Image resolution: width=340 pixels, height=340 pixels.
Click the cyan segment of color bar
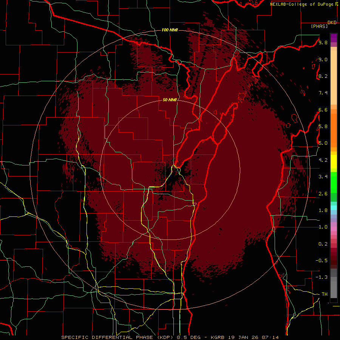(334, 208)
